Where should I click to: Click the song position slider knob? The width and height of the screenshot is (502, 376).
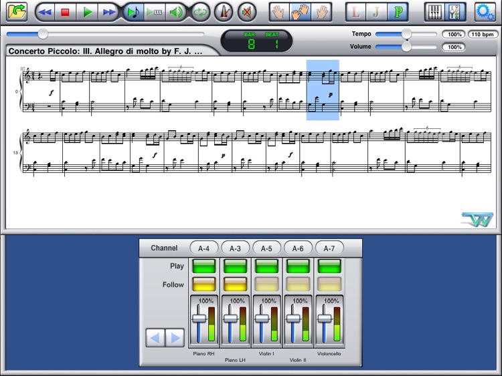click(x=42, y=34)
